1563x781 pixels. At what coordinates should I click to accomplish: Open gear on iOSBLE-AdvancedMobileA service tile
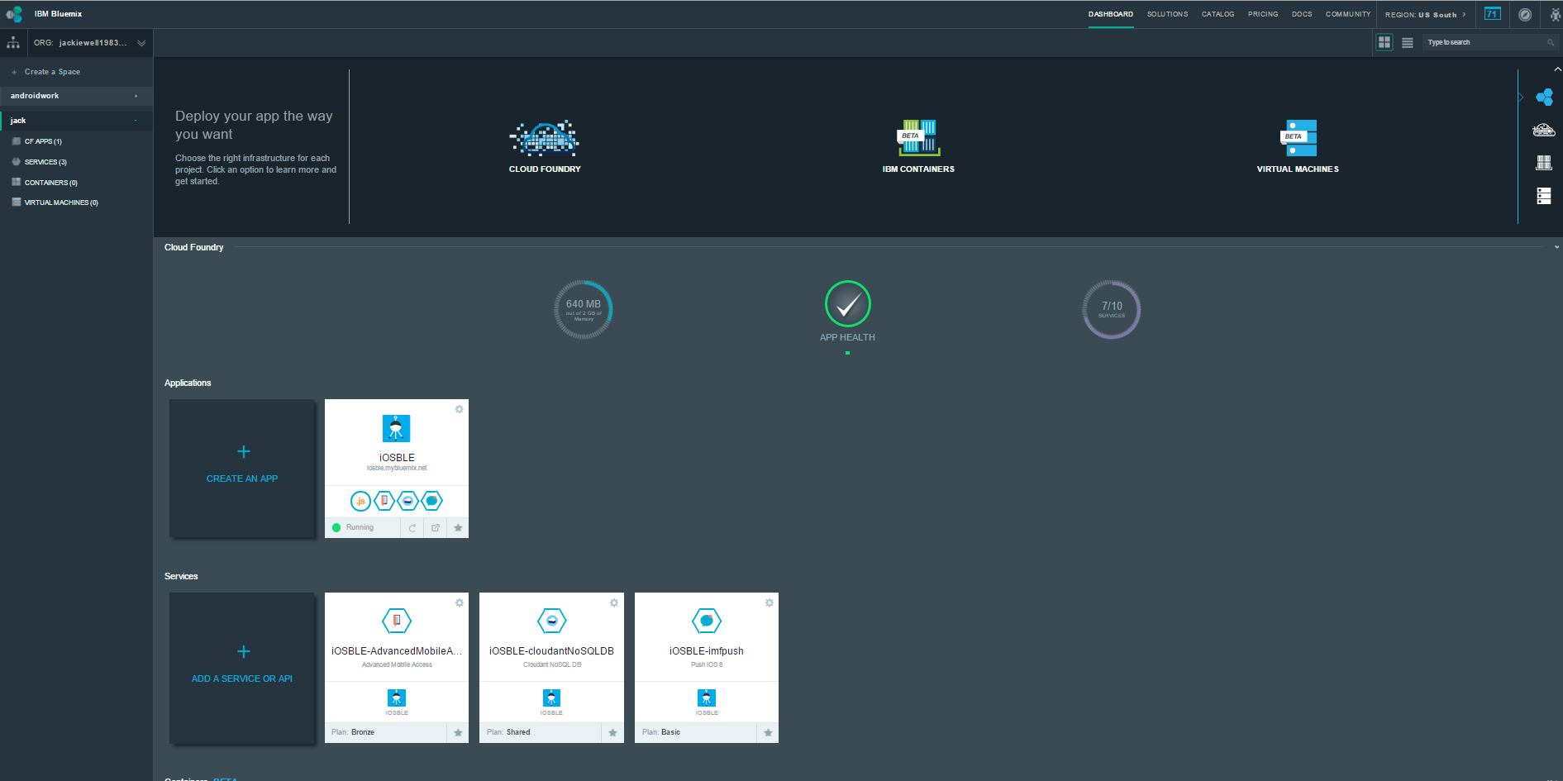click(459, 602)
